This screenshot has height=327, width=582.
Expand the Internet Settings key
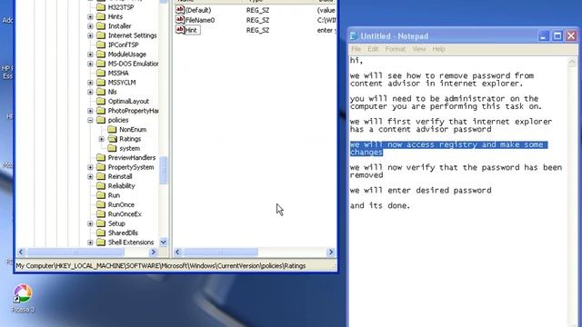90,35
